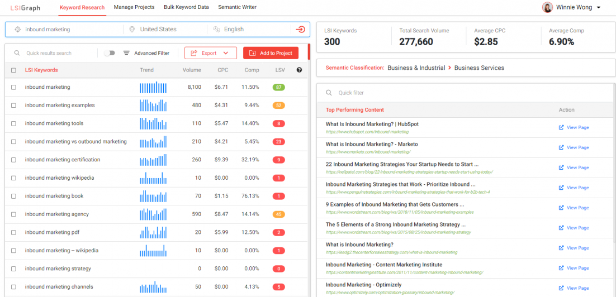Click the 'inbound marketing strategy' keyword text
Screen dimensions: 616x297
click(58, 269)
